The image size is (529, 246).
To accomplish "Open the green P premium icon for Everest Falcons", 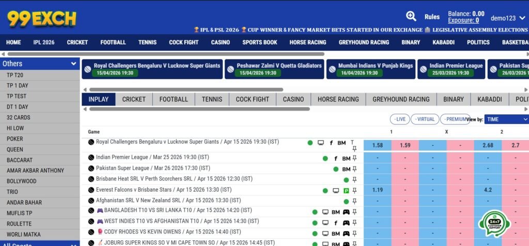I will tap(346, 191).
